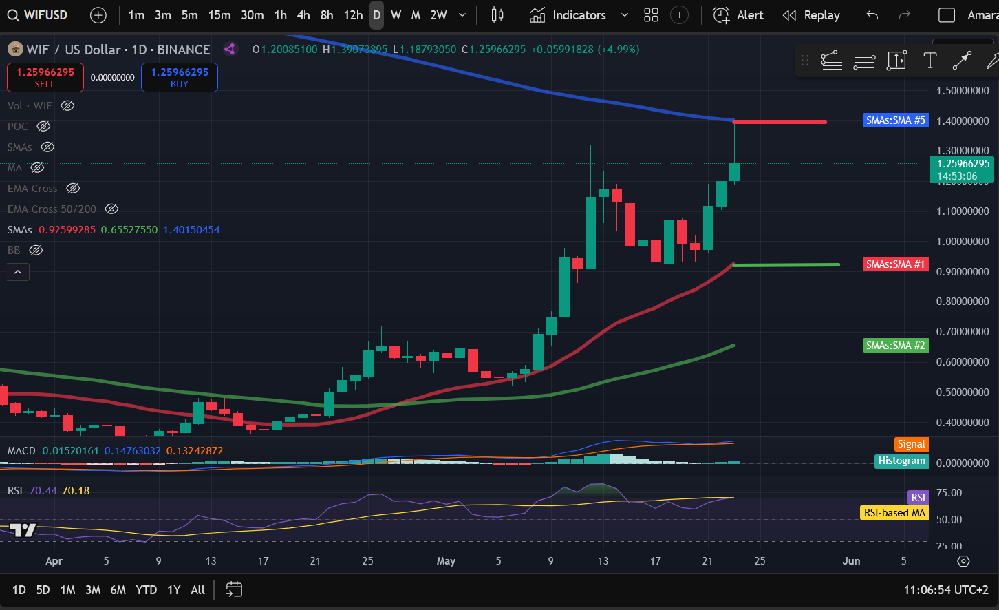Screen dimensions: 999x610
Task: Open chart settings gear on the time axis
Action: click(963, 561)
